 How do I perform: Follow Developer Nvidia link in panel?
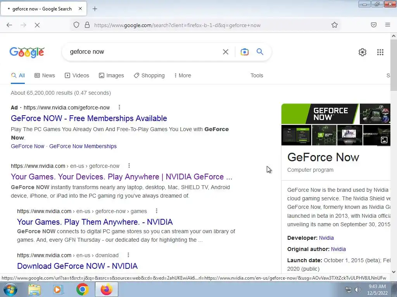pyautogui.click(x=326, y=238)
